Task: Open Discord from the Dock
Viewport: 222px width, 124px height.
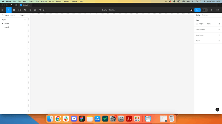Action: tap(74, 119)
